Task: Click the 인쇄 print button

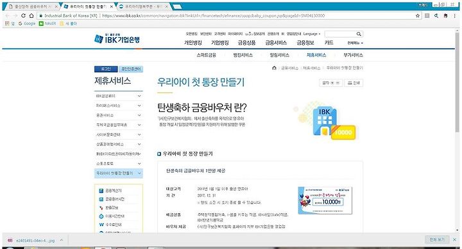Action: click(x=354, y=83)
